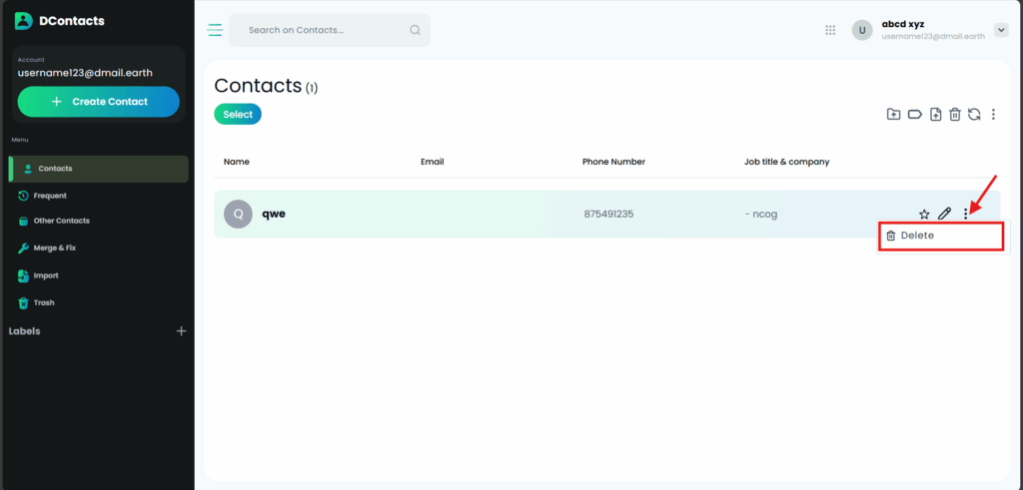Image resolution: width=1023 pixels, height=490 pixels.
Task: Go to Trash in the sidebar
Action: pos(44,302)
